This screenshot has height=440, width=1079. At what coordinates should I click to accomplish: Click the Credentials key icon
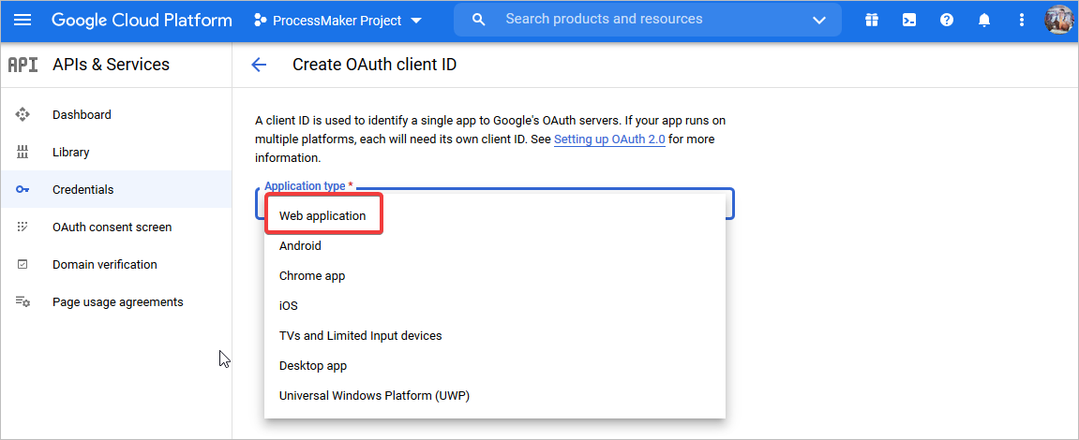coord(22,190)
